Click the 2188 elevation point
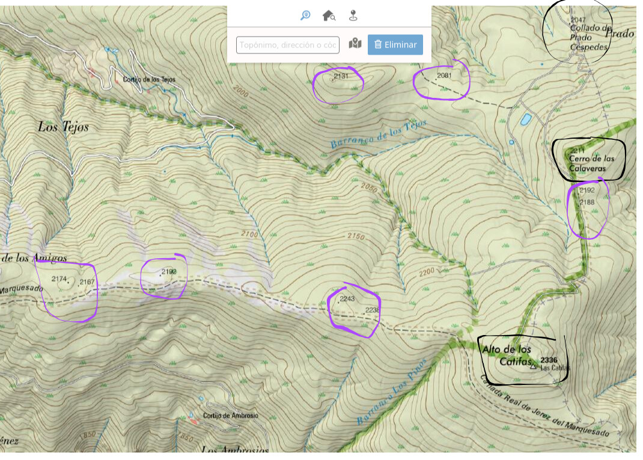 (x=587, y=202)
